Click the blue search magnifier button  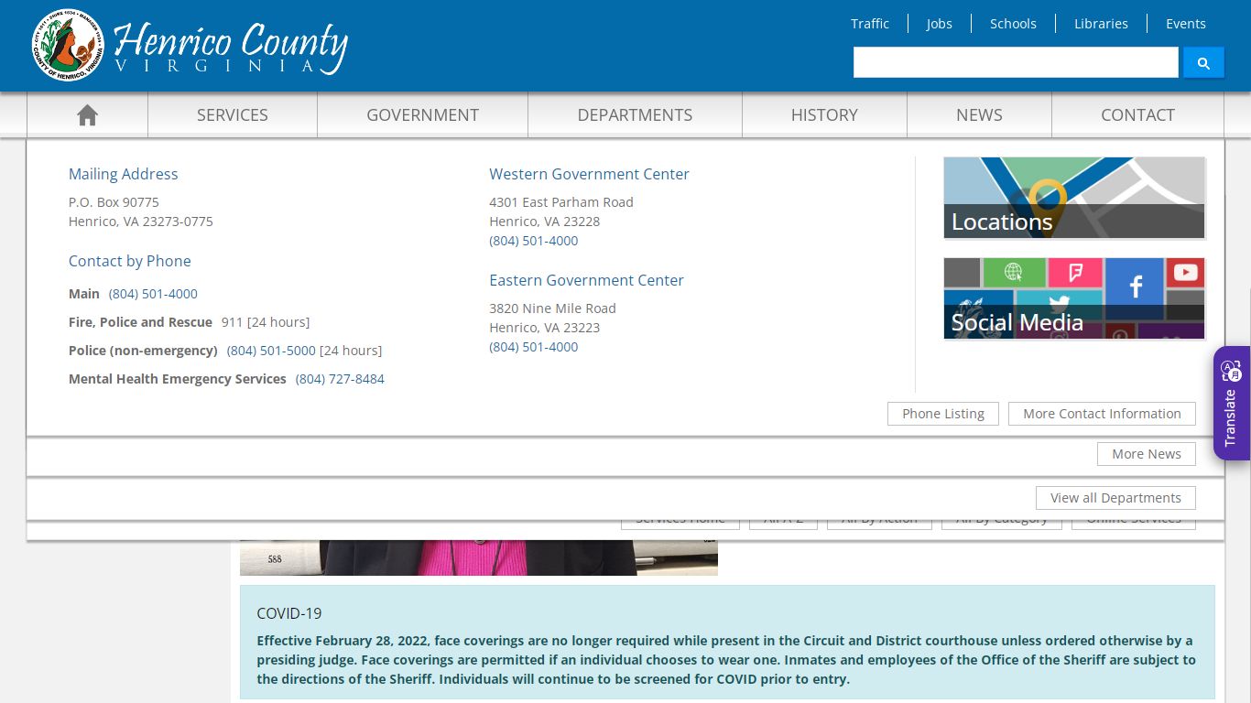1203,62
